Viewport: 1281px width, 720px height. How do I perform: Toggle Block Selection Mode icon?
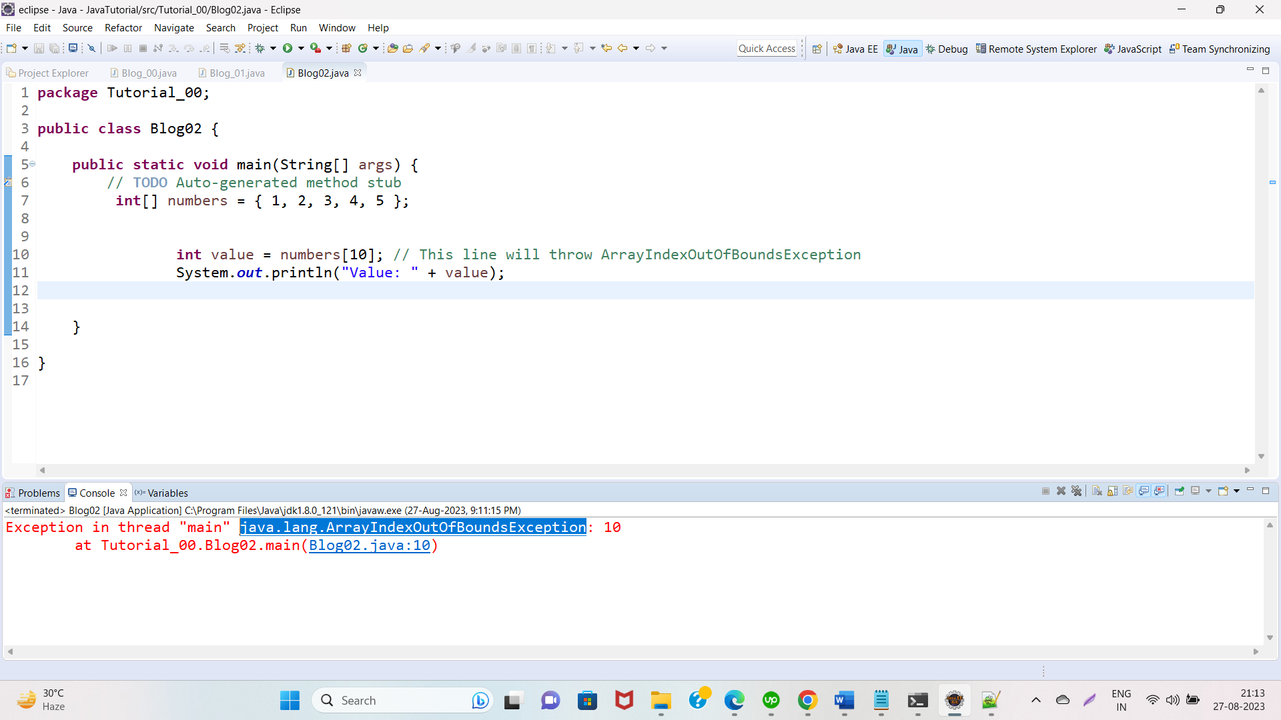click(x=516, y=48)
